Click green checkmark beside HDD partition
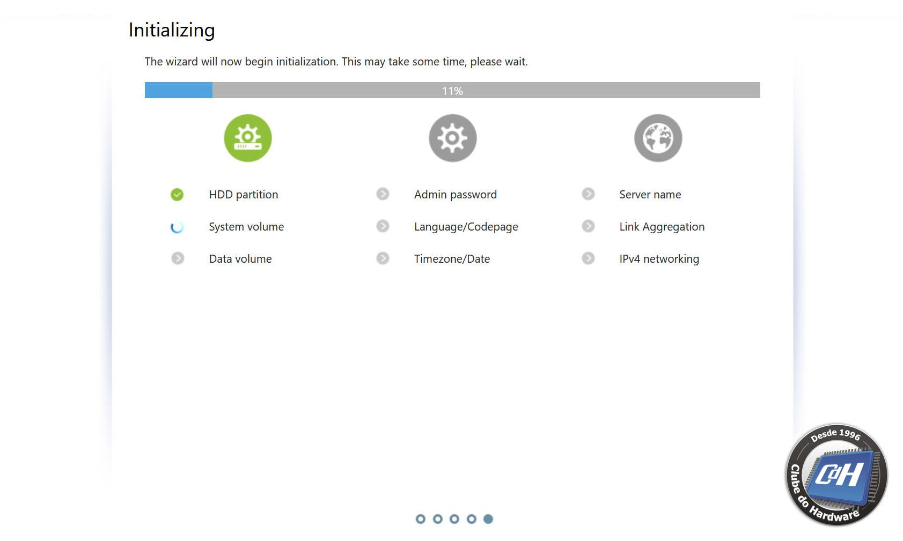 (177, 195)
